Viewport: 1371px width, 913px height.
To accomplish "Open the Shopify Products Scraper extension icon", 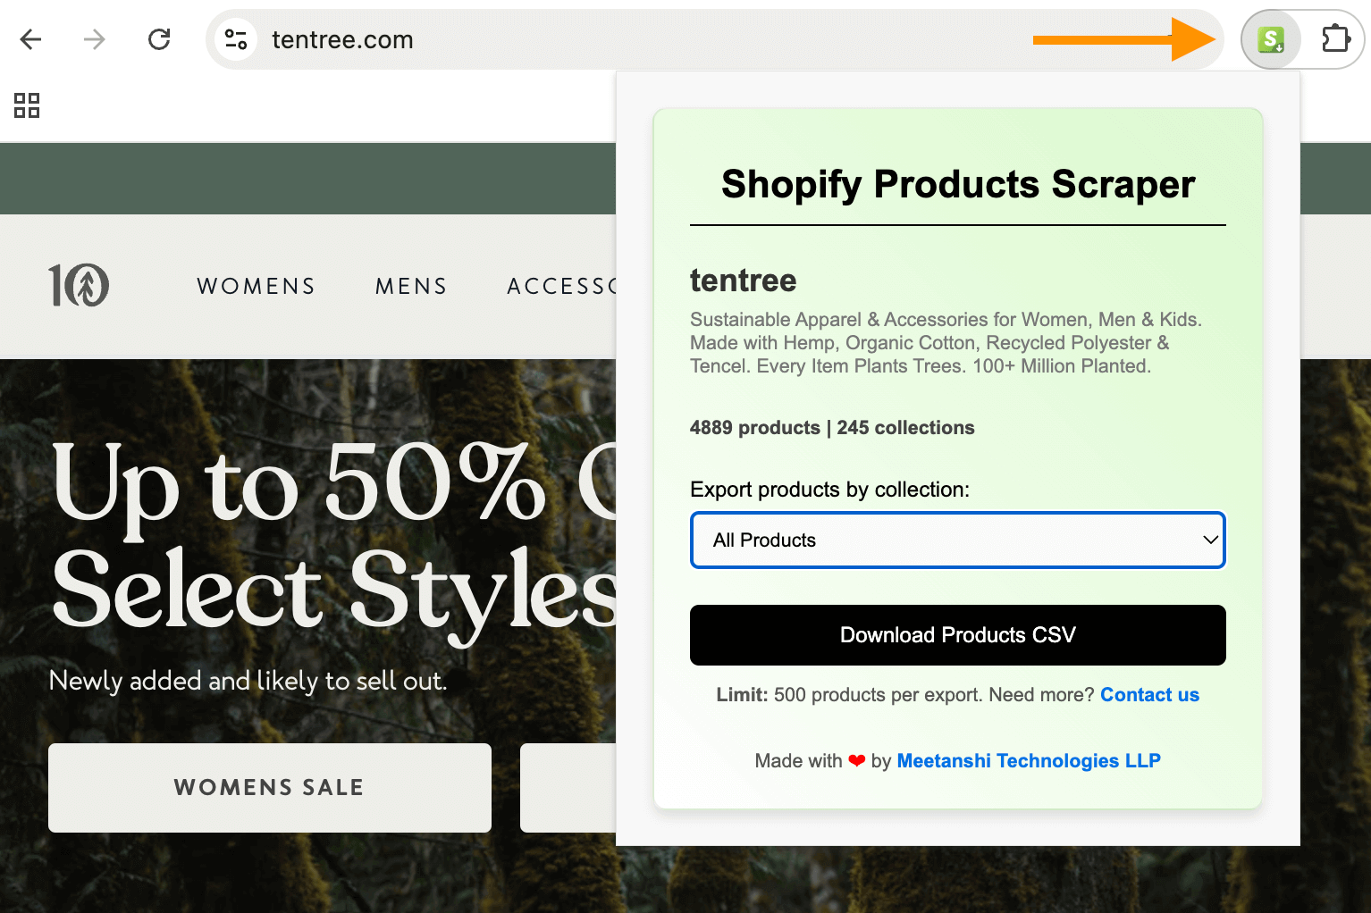I will (x=1271, y=39).
